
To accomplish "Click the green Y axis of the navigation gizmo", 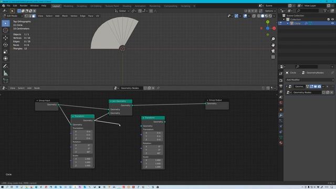I will tap(268, 22).
